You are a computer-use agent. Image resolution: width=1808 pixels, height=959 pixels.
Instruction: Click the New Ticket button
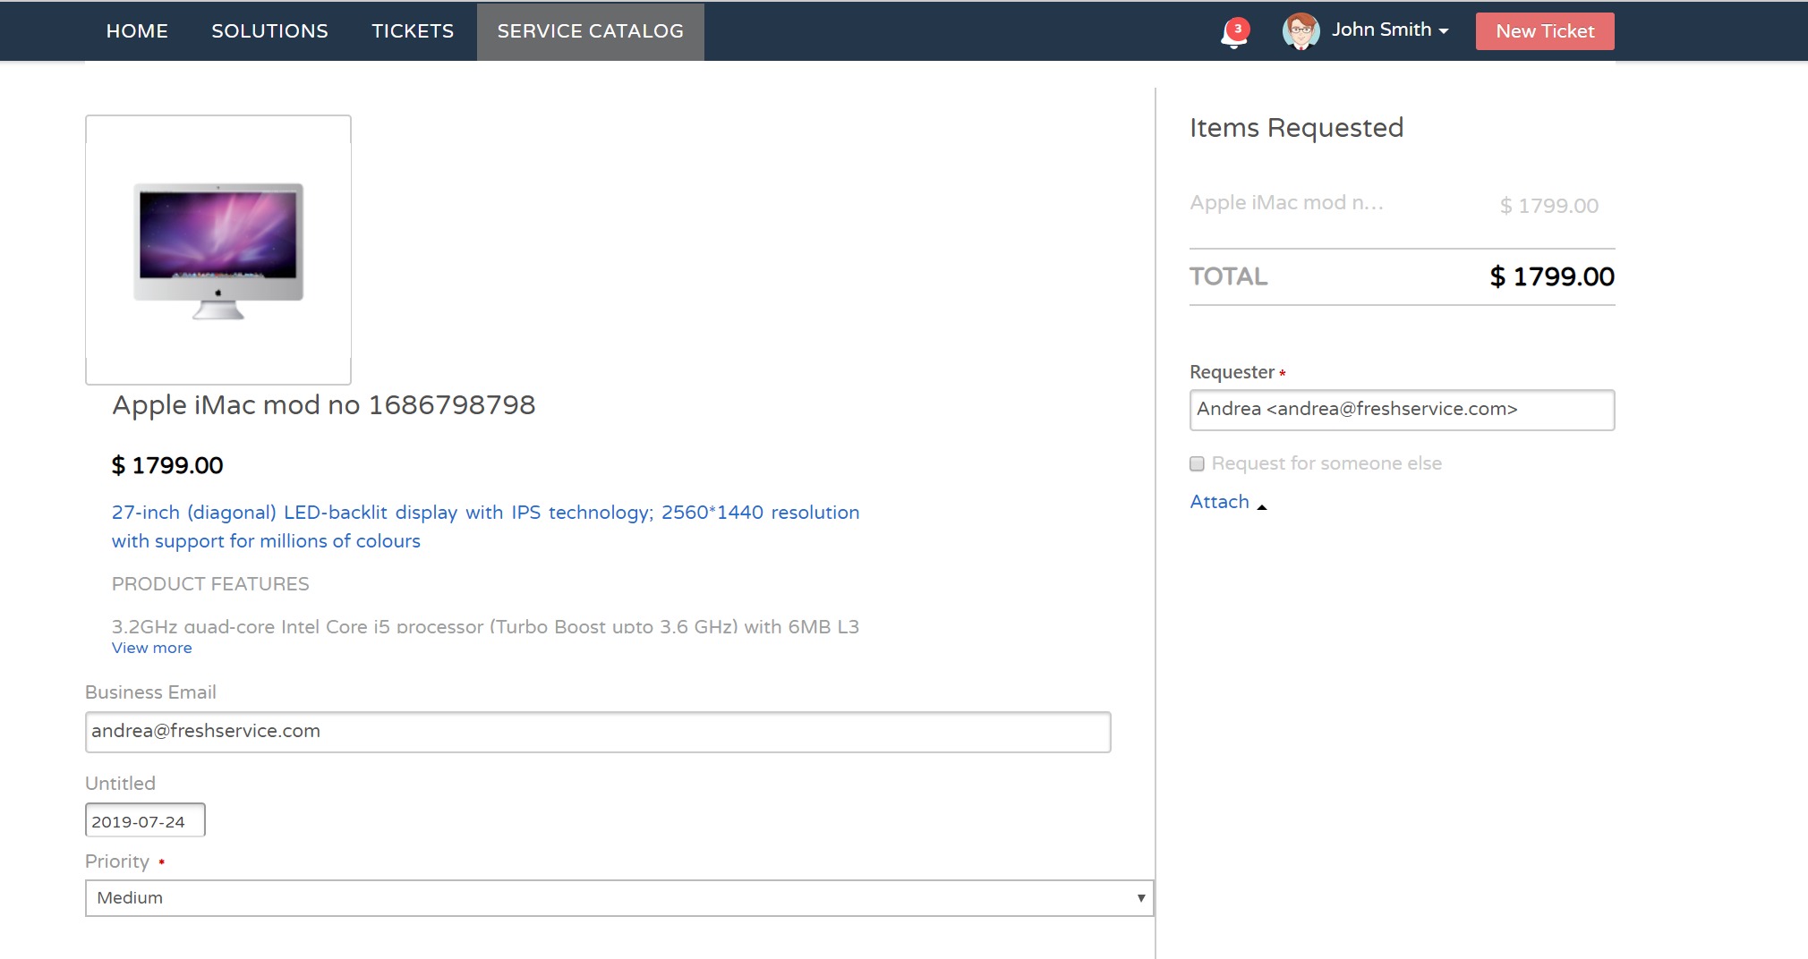1545,31
